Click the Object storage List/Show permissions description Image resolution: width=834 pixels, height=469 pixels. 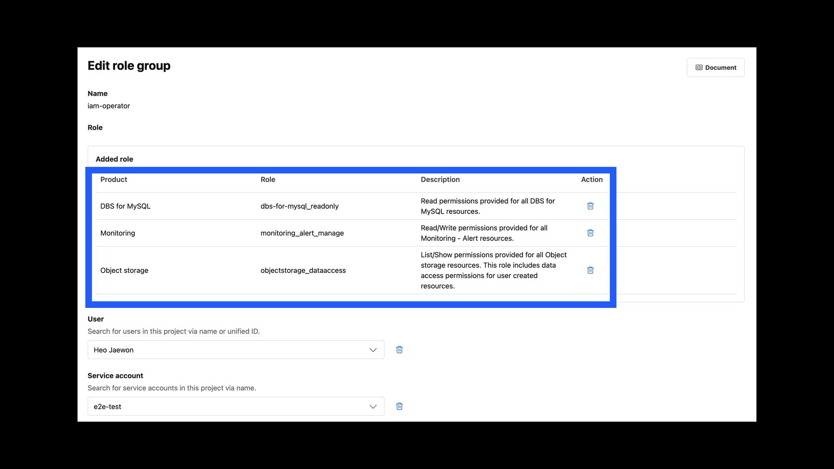pos(493,271)
